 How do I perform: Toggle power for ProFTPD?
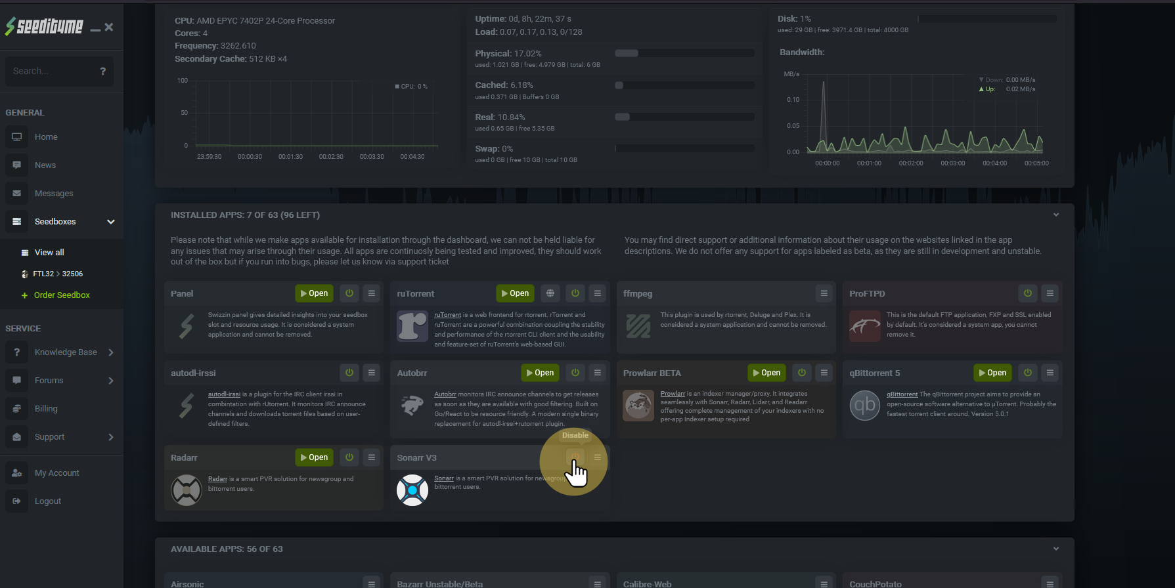point(1028,293)
